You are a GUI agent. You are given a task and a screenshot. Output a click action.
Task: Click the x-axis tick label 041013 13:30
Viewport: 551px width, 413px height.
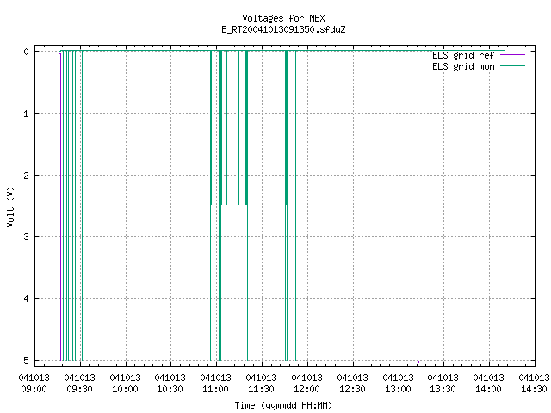[443, 383]
